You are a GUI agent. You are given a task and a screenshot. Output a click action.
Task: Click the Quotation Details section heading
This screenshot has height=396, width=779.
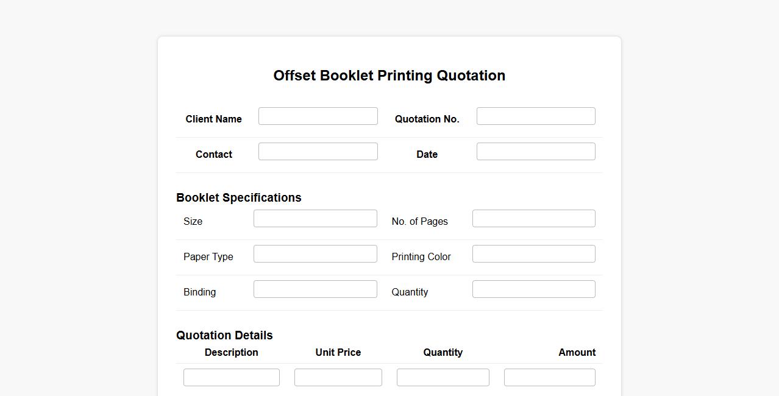coord(224,336)
